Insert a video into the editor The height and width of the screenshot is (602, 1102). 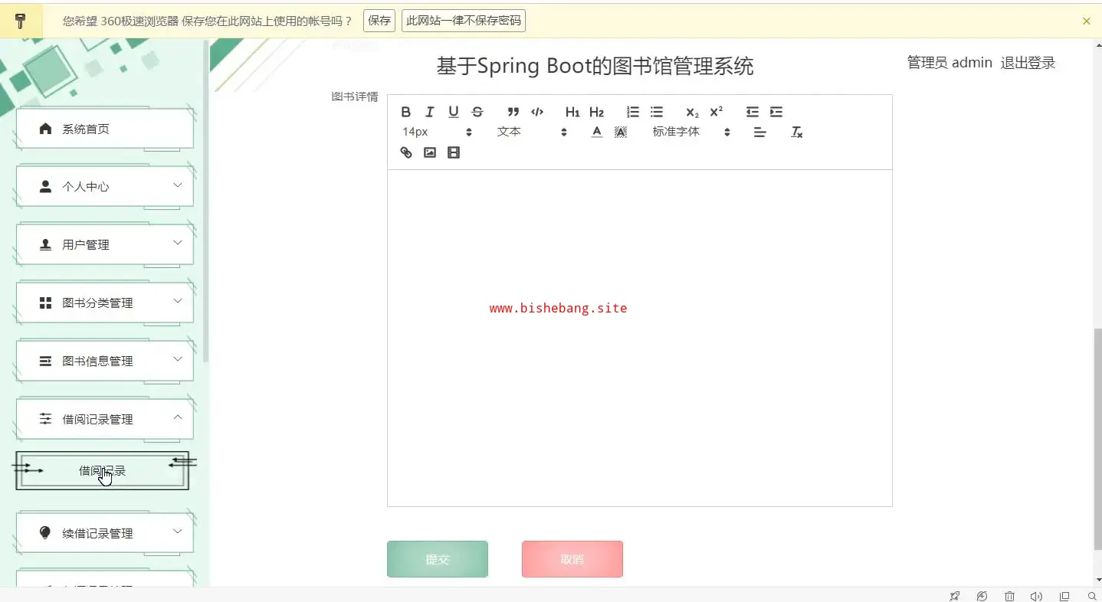coord(454,152)
